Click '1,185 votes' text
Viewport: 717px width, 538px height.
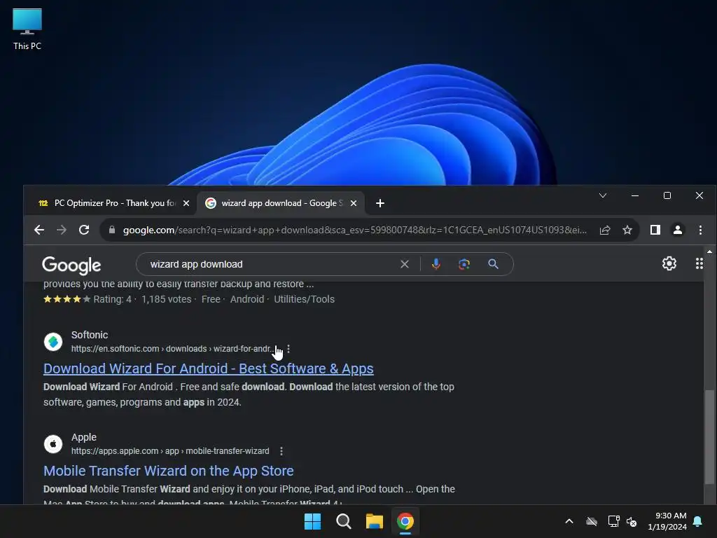(x=167, y=299)
